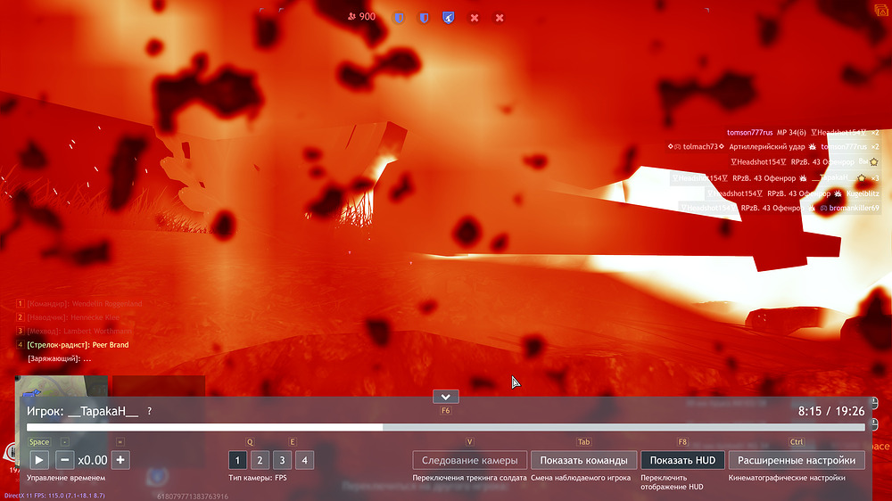Click the Следование камеры button
This screenshot has width=892, height=501.
point(470,460)
